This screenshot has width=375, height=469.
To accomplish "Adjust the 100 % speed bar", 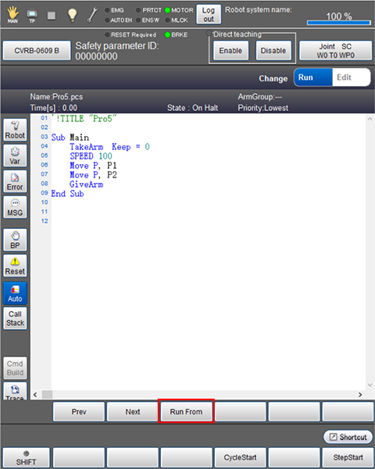I will point(338,23).
